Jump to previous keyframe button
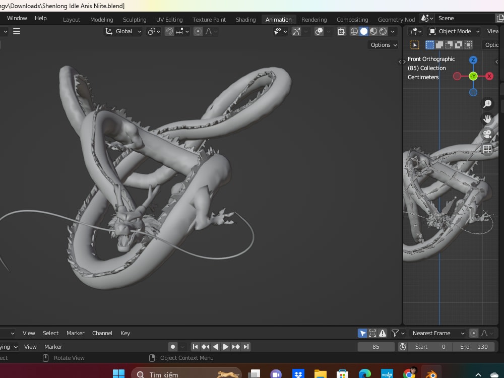This screenshot has width=504, height=378. coord(205,347)
